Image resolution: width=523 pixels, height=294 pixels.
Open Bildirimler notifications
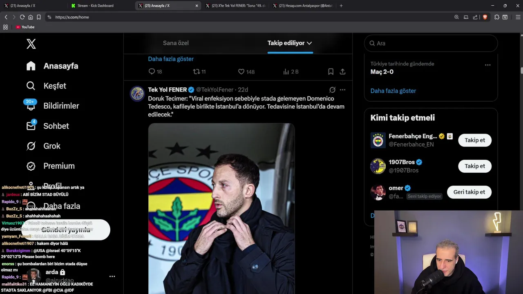53,106
